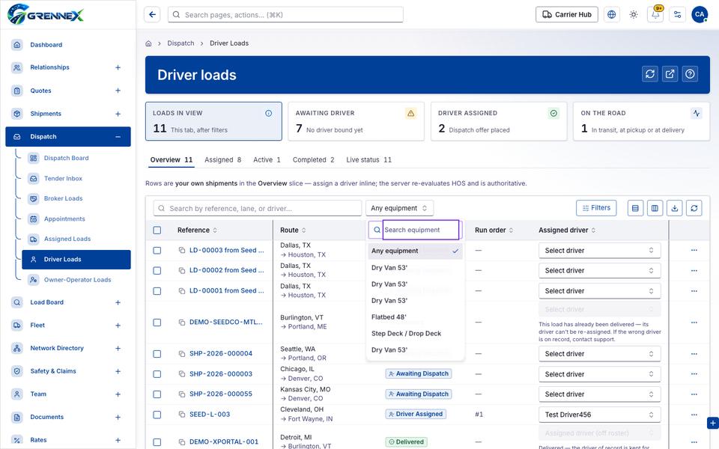
Task: Open the Any equipment dropdown
Action: point(399,209)
